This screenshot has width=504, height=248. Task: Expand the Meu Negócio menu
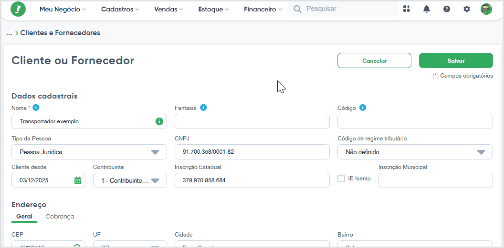[x=63, y=10]
